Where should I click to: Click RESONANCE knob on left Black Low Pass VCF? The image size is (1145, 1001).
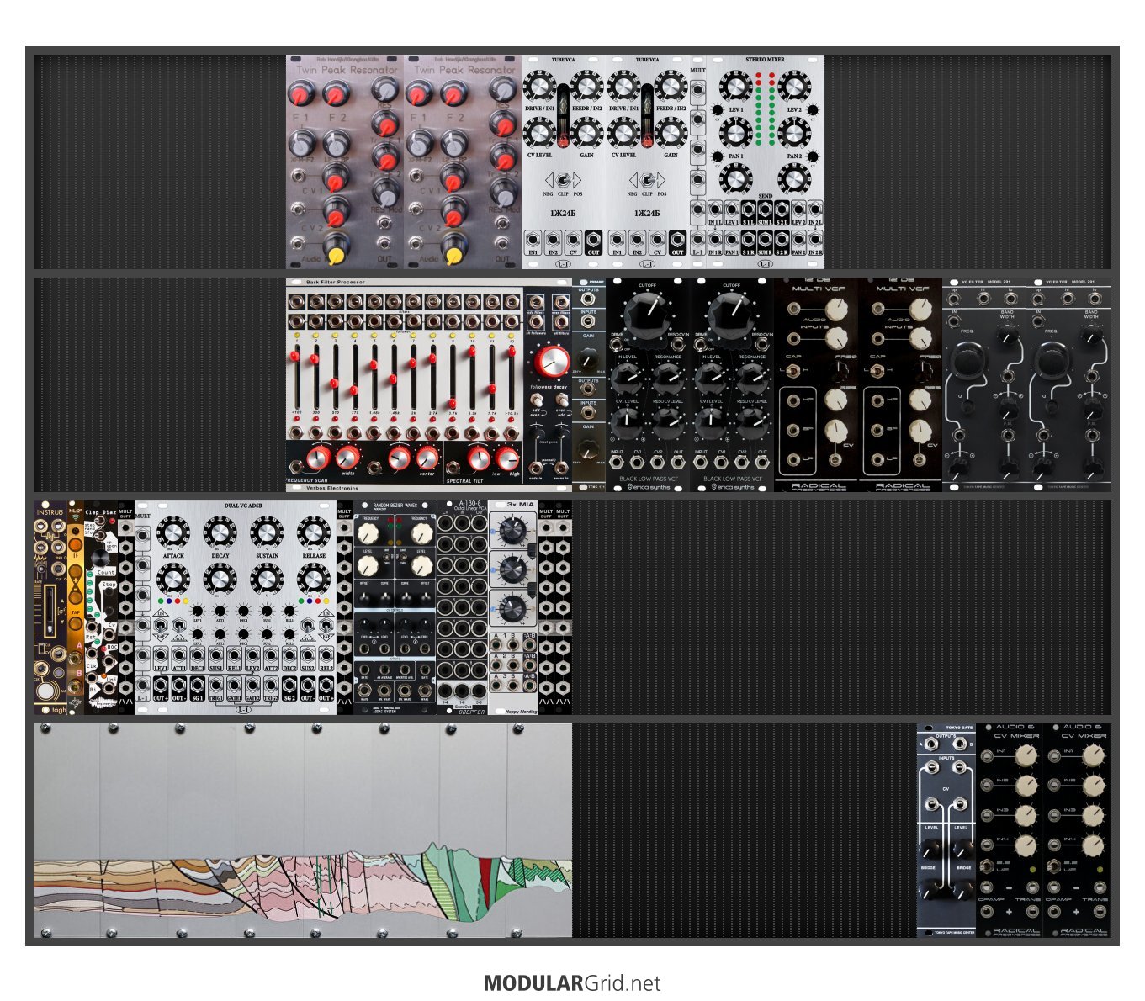[668, 377]
